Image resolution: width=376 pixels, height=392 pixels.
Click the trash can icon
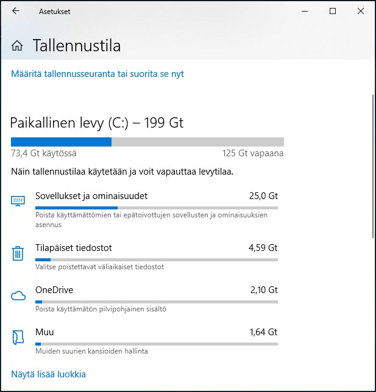[x=18, y=253]
